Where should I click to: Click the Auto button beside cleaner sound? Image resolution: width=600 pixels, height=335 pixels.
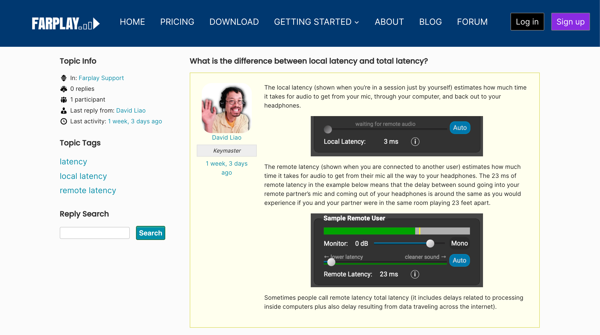[x=459, y=260]
